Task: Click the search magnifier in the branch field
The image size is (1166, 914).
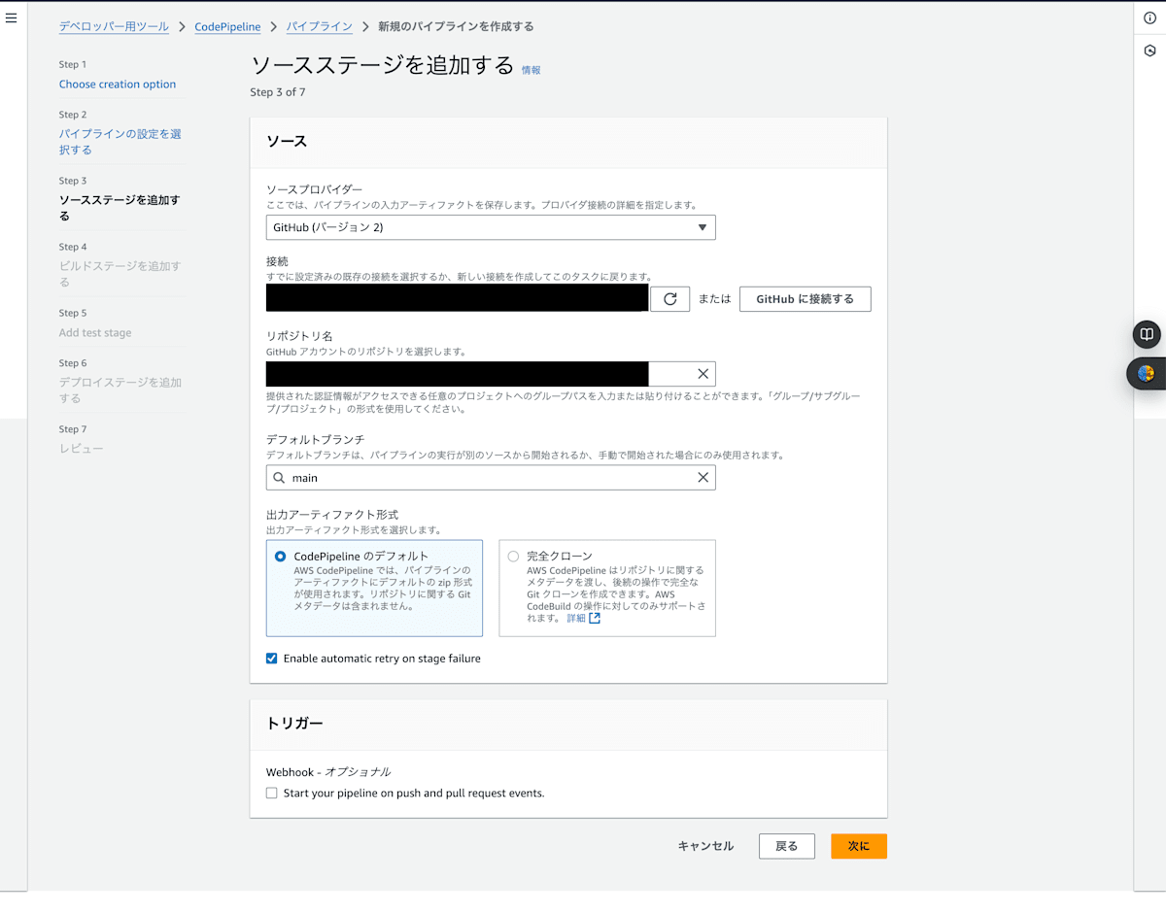Action: click(x=279, y=478)
